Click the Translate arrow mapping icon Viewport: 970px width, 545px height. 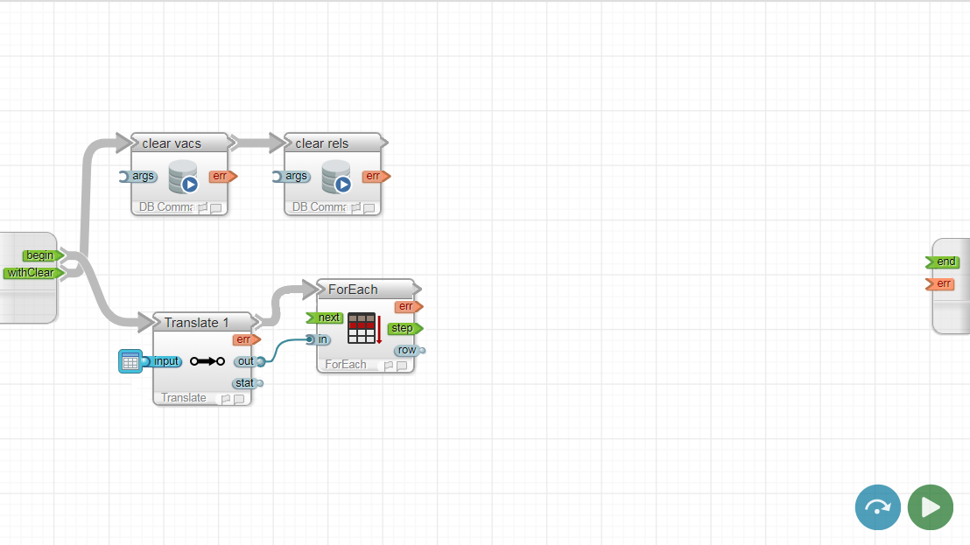coord(207,361)
